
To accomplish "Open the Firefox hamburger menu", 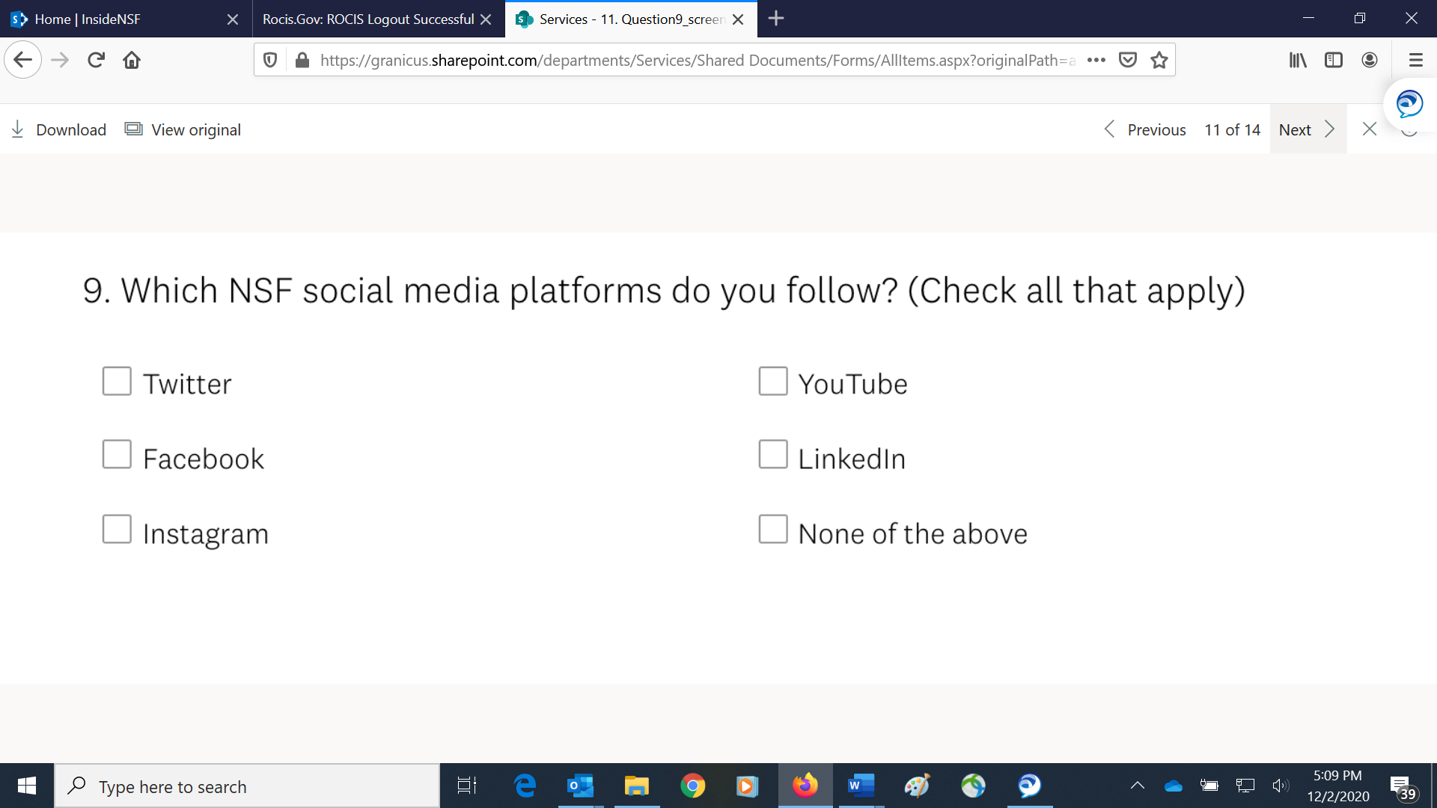I will tap(1415, 60).
